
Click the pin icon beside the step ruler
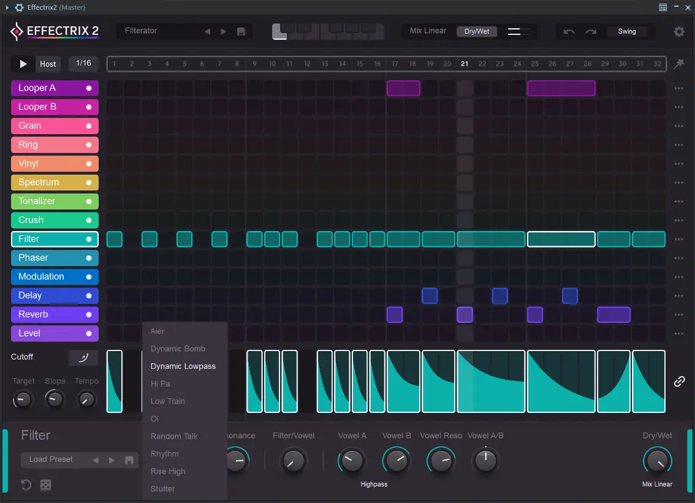point(678,63)
